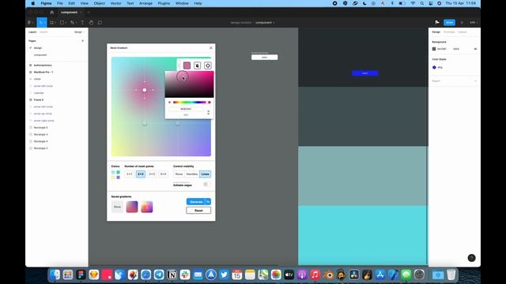This screenshot has width=506, height=284.
Task: Change the color format stepper in picker
Action: 208,112
